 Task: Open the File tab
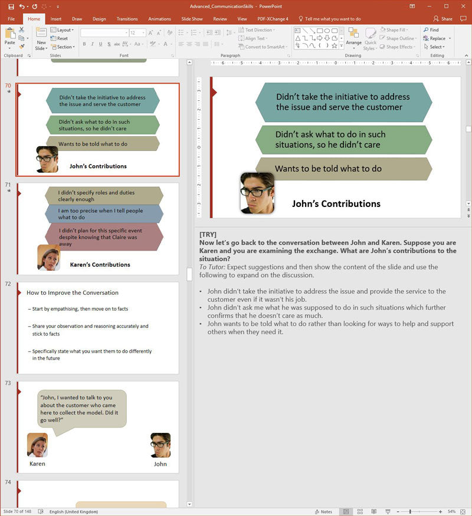coord(11,19)
